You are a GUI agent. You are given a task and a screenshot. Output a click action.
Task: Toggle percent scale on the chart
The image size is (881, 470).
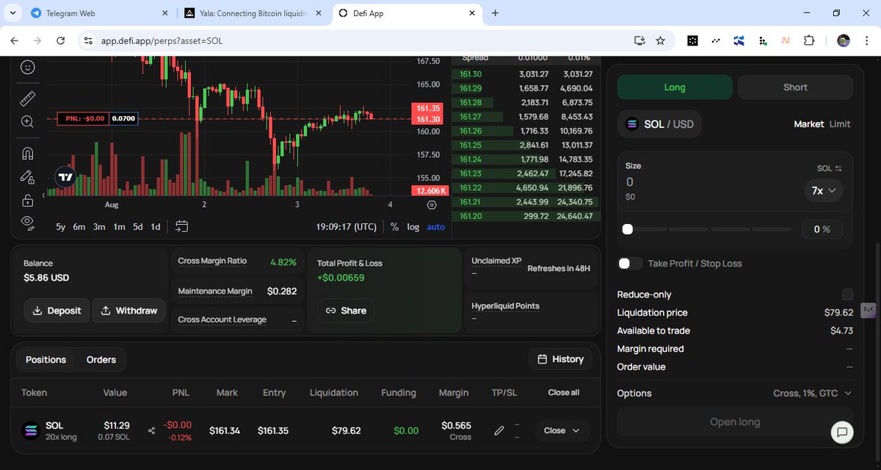[x=394, y=227]
